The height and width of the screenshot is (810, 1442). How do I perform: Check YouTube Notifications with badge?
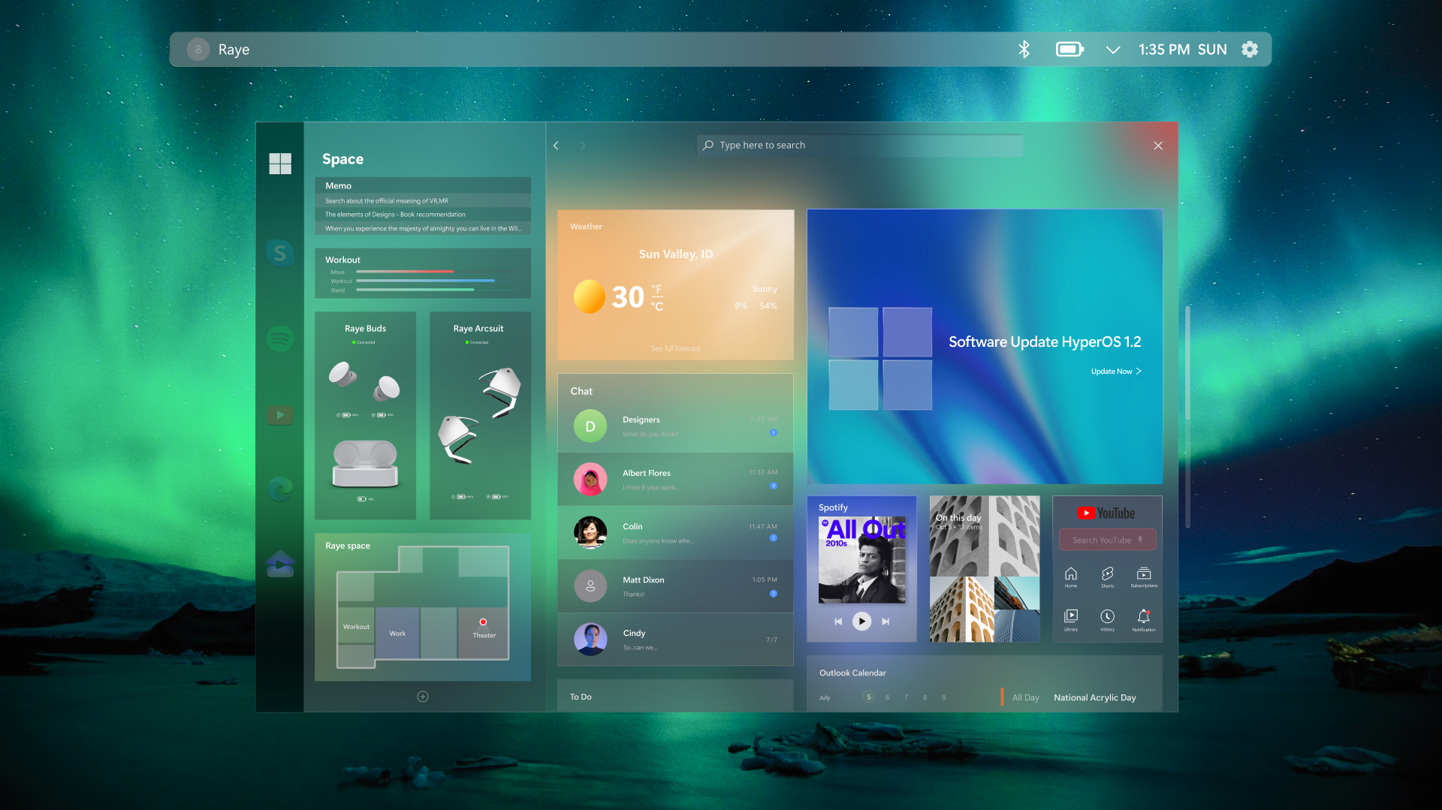(1144, 618)
